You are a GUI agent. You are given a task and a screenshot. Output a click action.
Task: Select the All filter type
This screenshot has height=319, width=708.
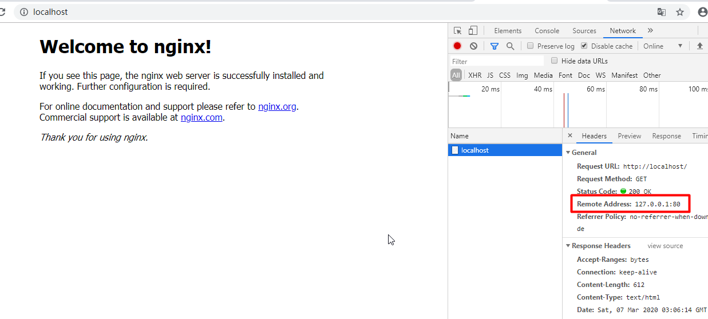456,75
